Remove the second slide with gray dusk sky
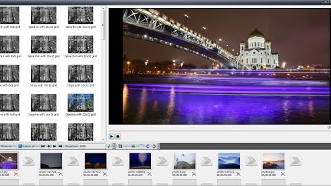The width and height of the screenshot is (331, 186). pyautogui.click(x=61, y=174)
